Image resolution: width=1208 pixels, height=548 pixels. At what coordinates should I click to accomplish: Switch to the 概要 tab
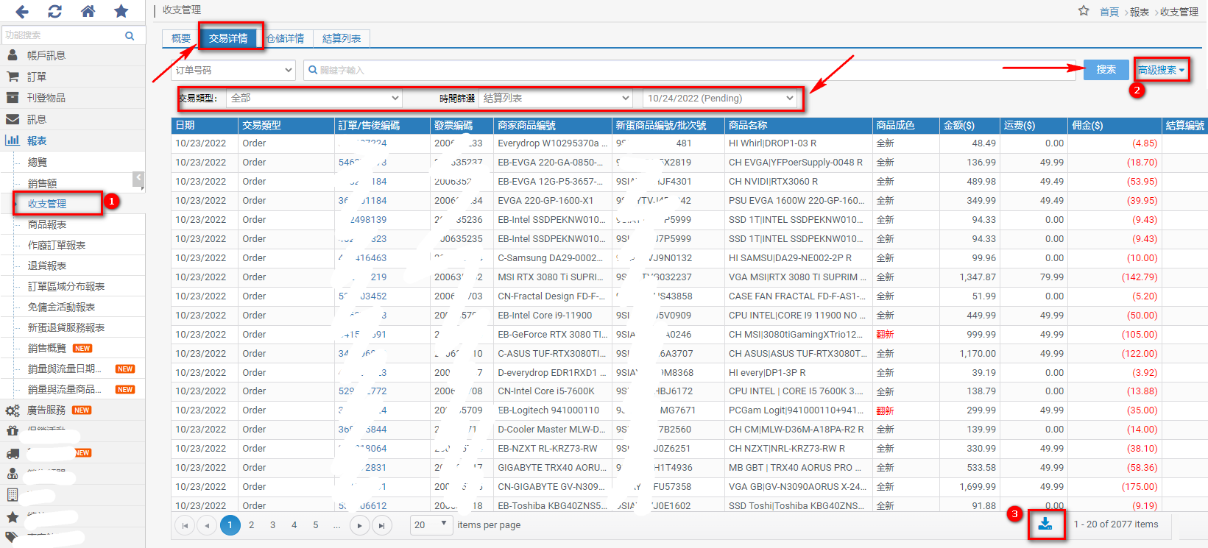(181, 38)
